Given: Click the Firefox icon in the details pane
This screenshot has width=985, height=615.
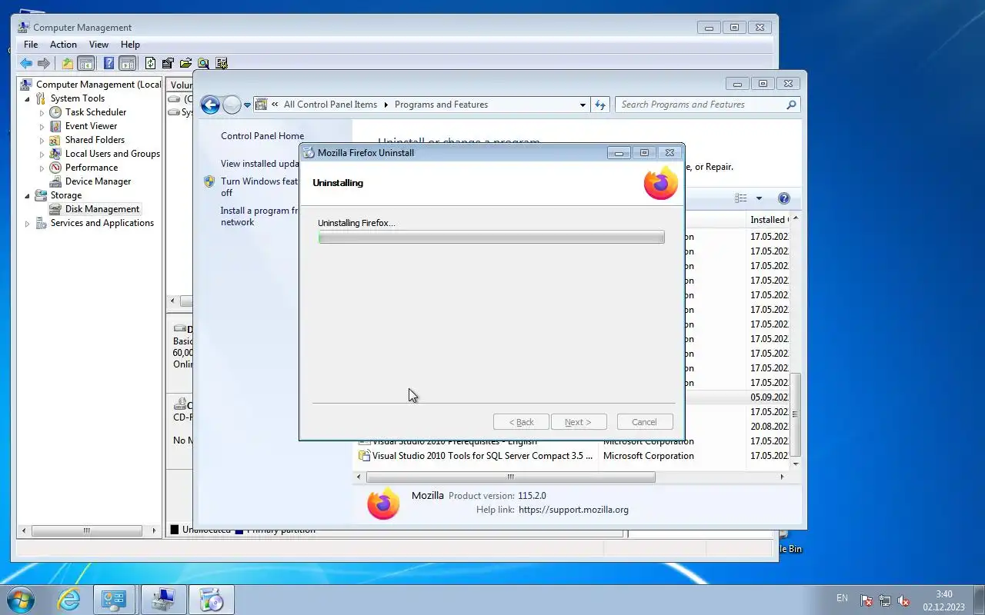Looking at the screenshot, I should click(x=383, y=504).
